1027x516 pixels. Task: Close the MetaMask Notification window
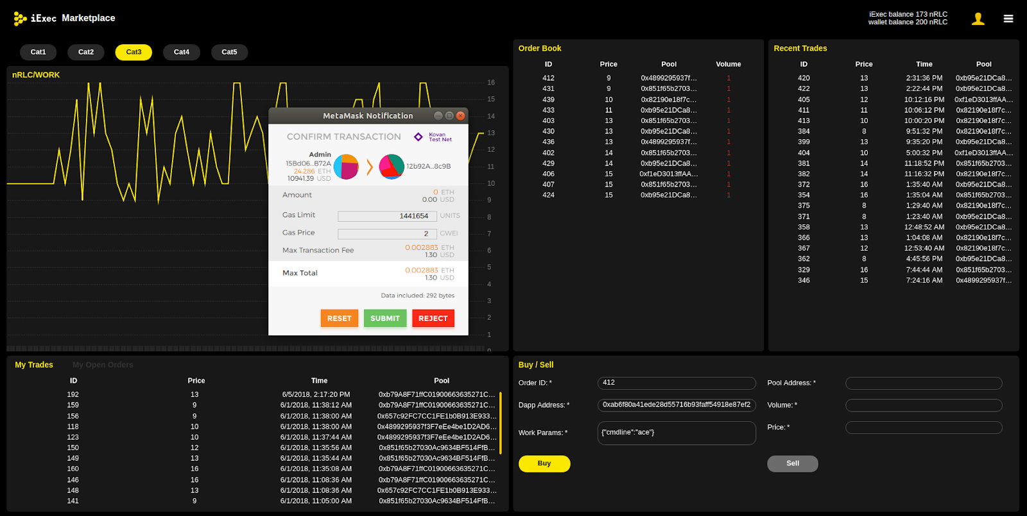[x=460, y=116]
